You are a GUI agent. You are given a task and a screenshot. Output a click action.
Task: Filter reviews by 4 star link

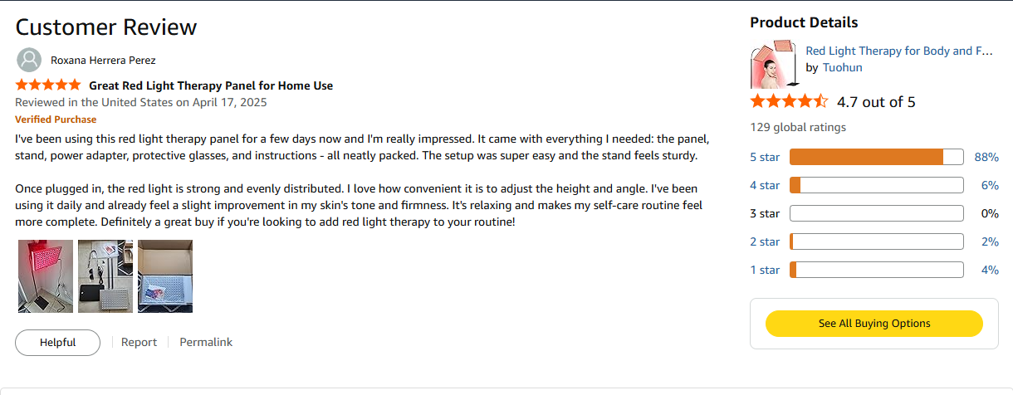click(x=765, y=185)
